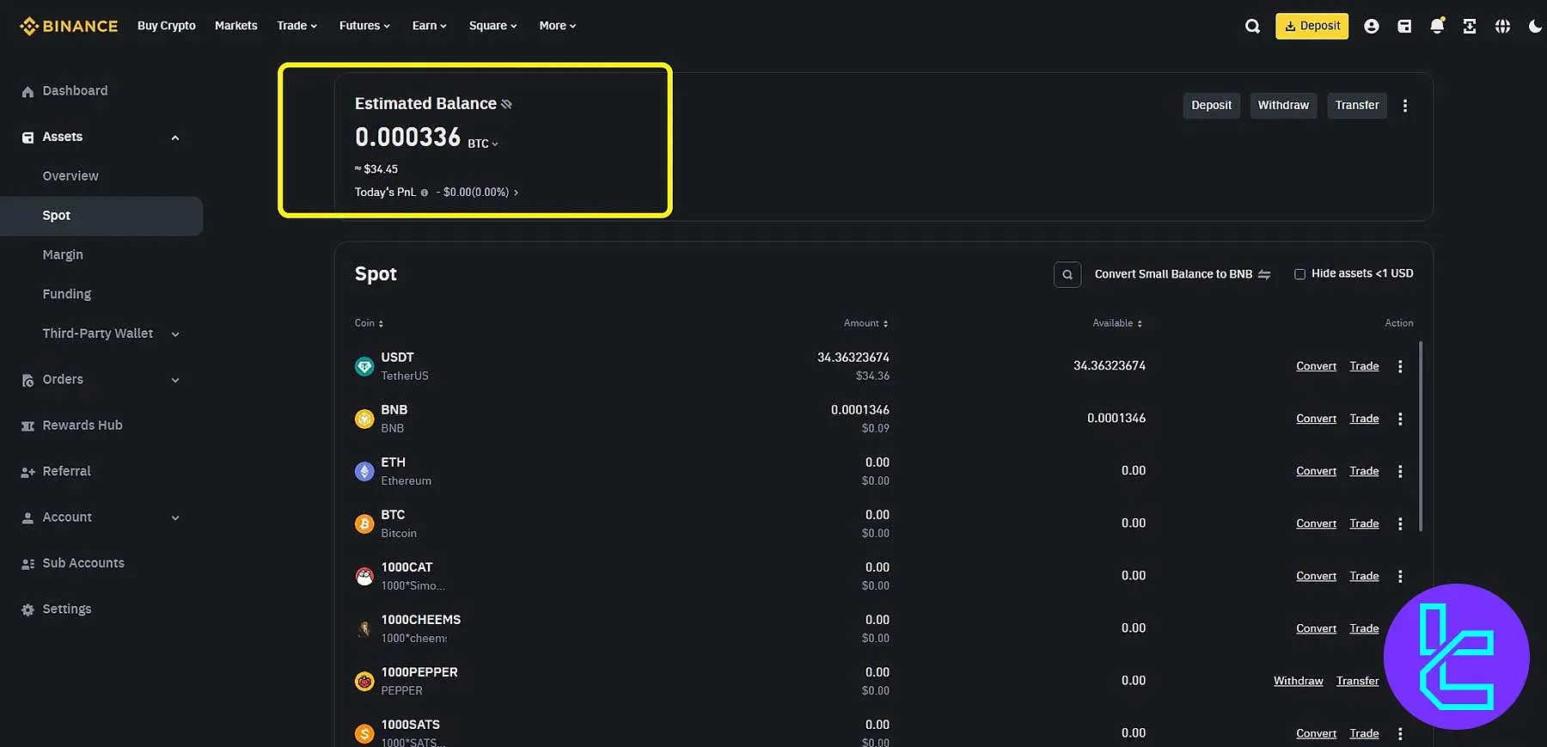The image size is (1547, 747).
Task: Hide the estimated balance with eye icon
Action: (506, 104)
